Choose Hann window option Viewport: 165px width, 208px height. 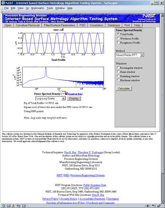(118, 72)
